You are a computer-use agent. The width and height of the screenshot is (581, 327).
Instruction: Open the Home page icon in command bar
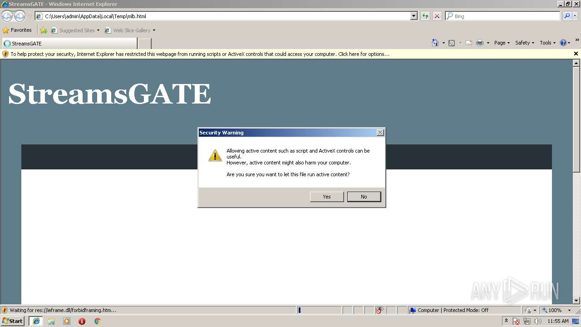(x=435, y=43)
